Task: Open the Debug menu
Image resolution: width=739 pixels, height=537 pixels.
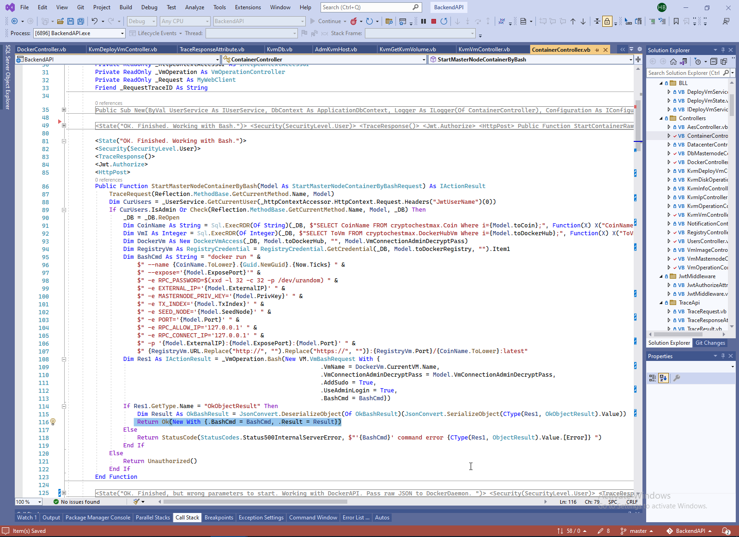Action: click(x=149, y=7)
